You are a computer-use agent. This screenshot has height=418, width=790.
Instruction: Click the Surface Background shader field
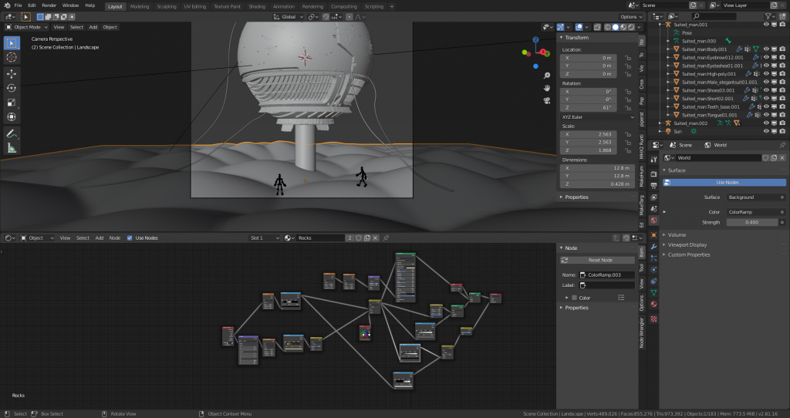756,197
